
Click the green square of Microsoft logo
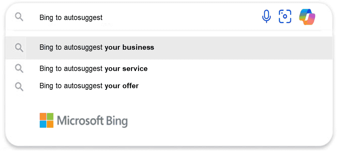(x=50, y=116)
